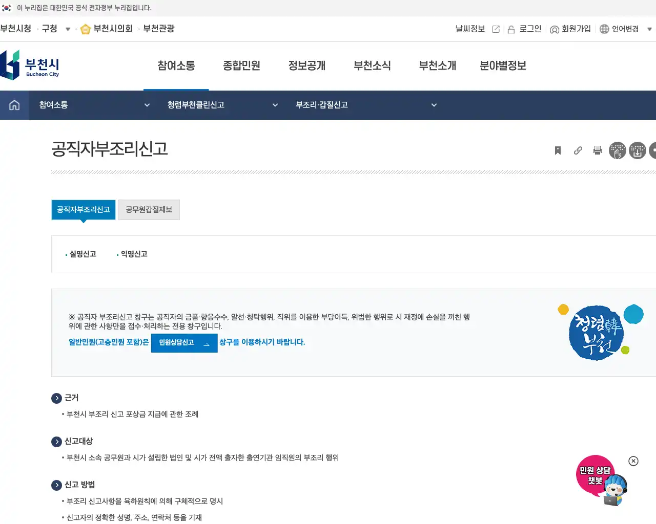Image resolution: width=656 pixels, height=524 pixels.
Task: Click the 일반민원(고충민원 포함)은 blue text
Action: (109, 342)
